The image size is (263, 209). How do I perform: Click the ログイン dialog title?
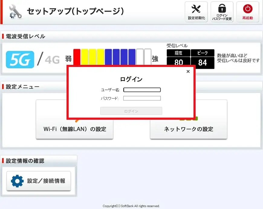pyautogui.click(x=131, y=79)
